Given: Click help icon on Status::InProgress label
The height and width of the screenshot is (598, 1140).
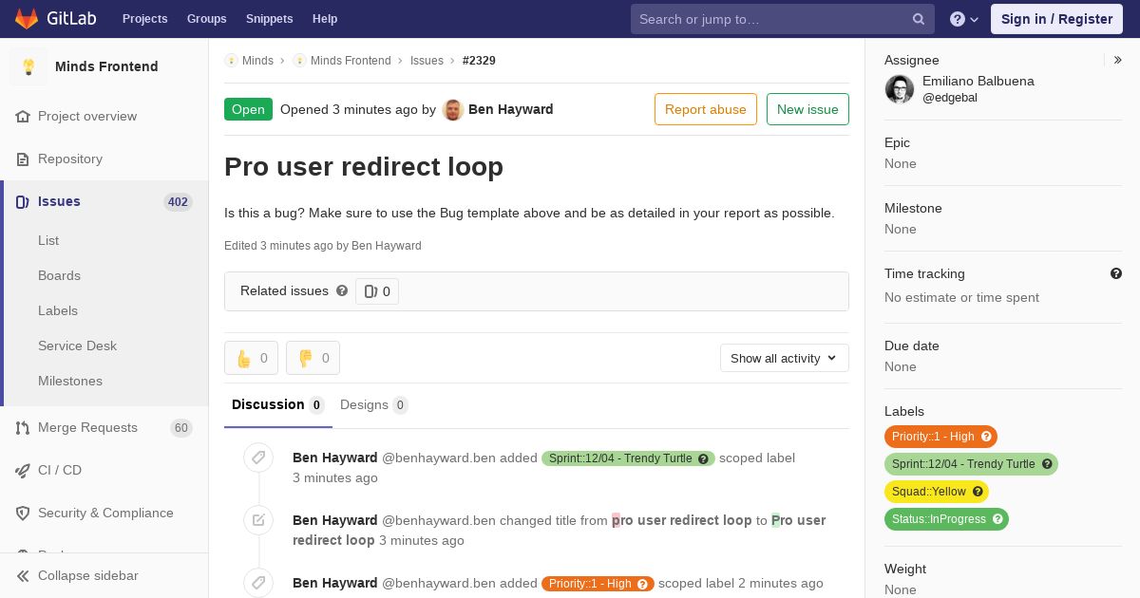Looking at the screenshot, I should [x=997, y=519].
